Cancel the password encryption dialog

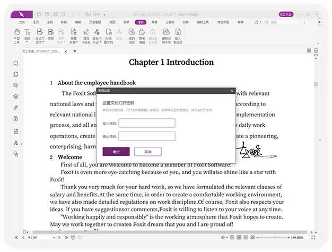(148, 152)
